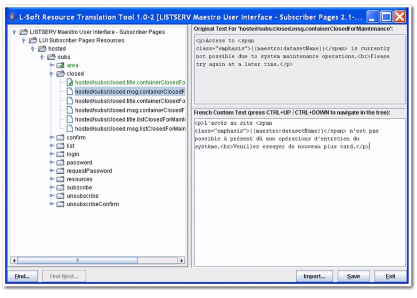Collapse the hosted tree node
Image resolution: width=417 pixels, height=298 pixels.
point(32,49)
